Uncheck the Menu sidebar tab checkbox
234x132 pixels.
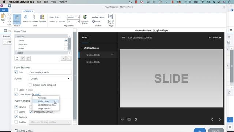coord(66,40)
